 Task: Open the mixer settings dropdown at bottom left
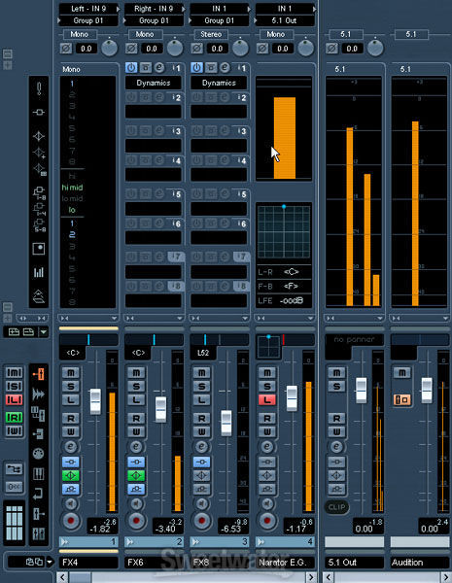pos(50,562)
